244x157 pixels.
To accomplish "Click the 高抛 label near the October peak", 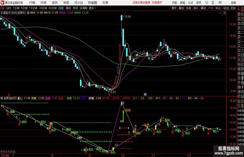I will click(128, 110).
